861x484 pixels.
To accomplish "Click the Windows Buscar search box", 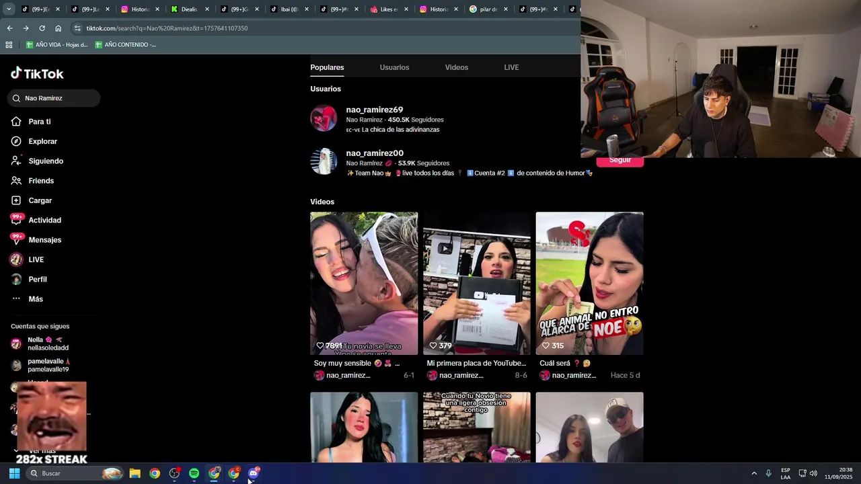I will tap(75, 473).
